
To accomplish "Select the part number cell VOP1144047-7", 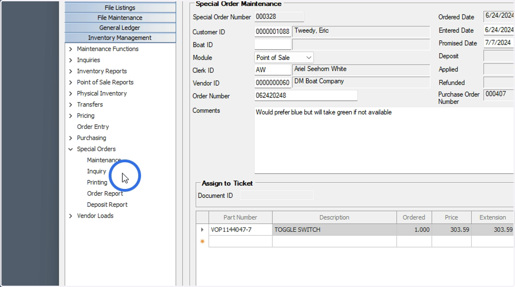I will pyautogui.click(x=240, y=230).
